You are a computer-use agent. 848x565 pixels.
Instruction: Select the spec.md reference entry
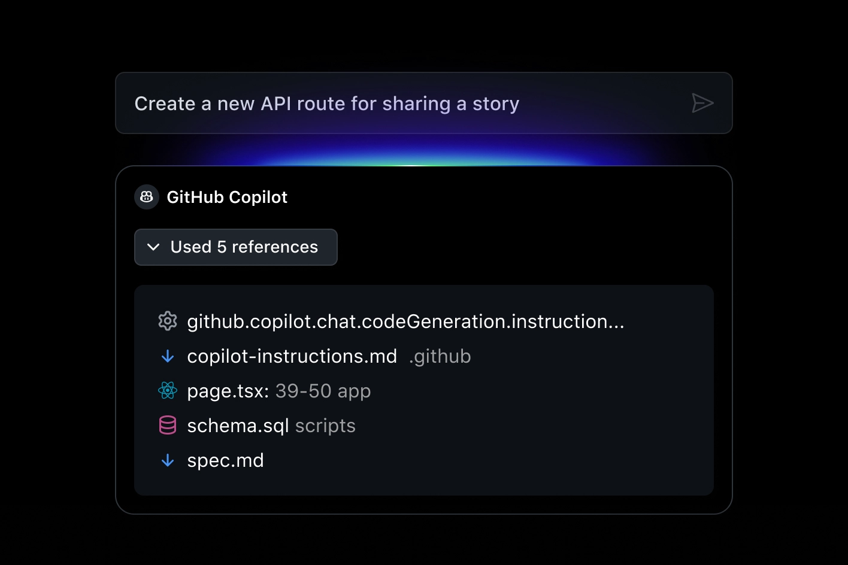(x=226, y=460)
